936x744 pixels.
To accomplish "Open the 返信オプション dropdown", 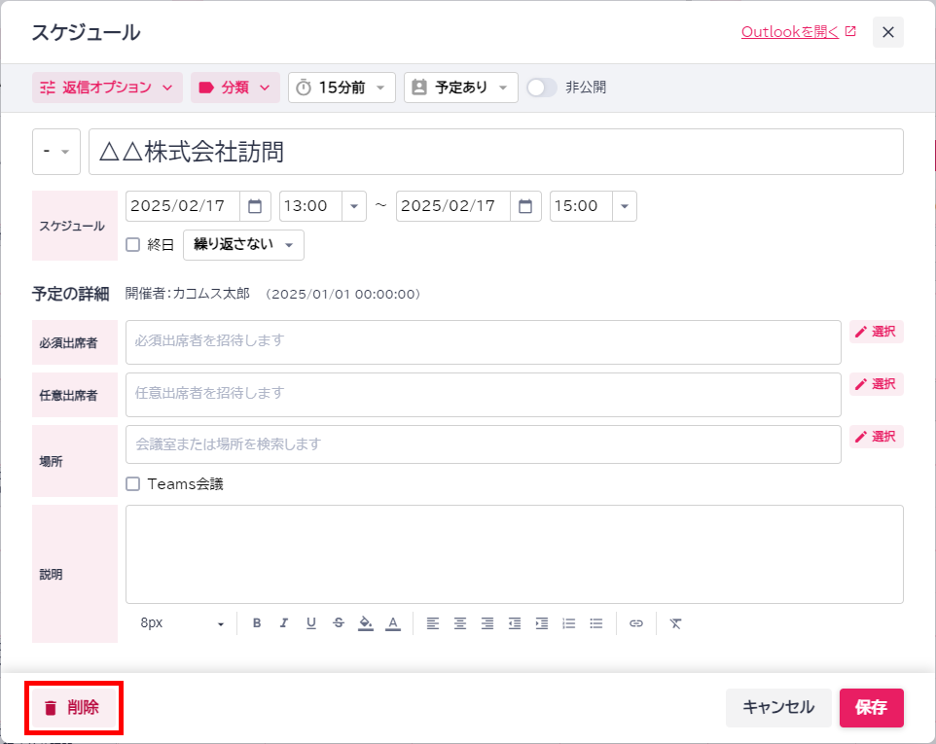I will (x=107, y=88).
